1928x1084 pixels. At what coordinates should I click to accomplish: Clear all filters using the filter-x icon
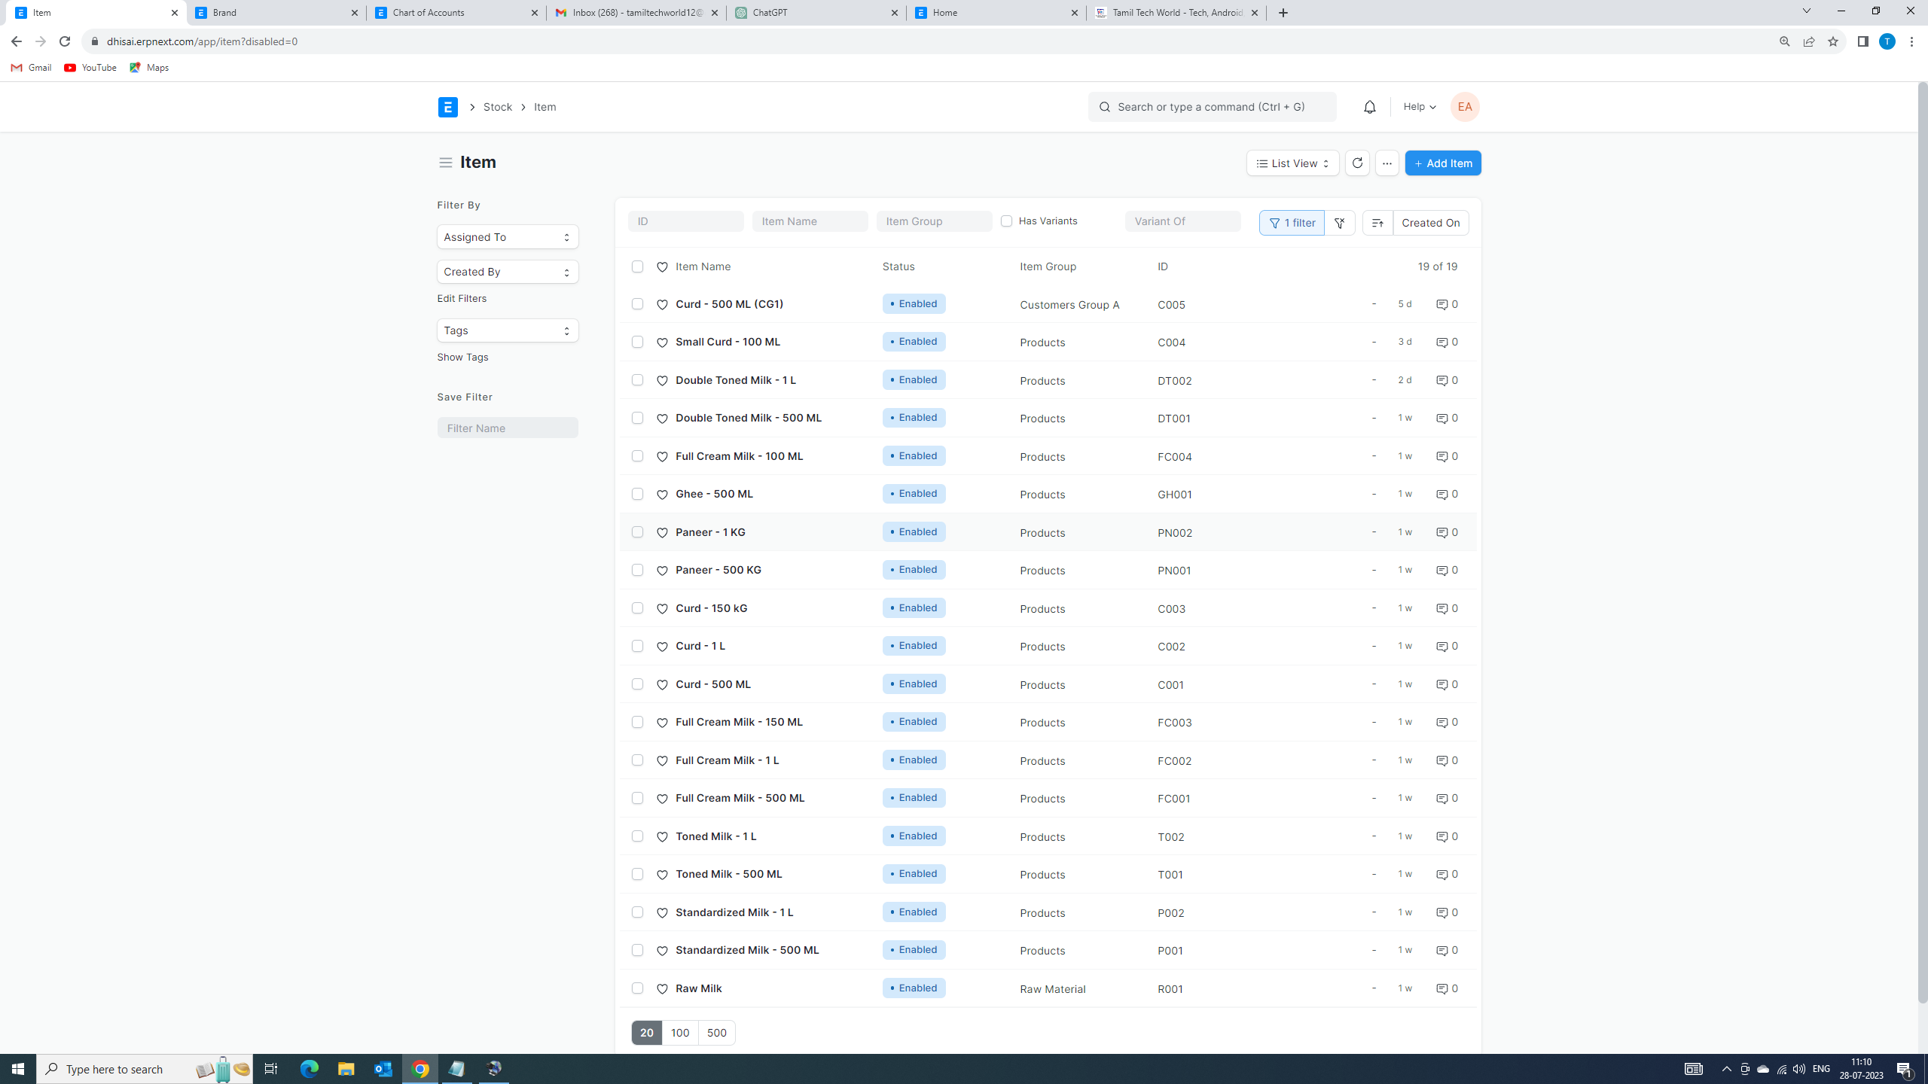[x=1340, y=223]
